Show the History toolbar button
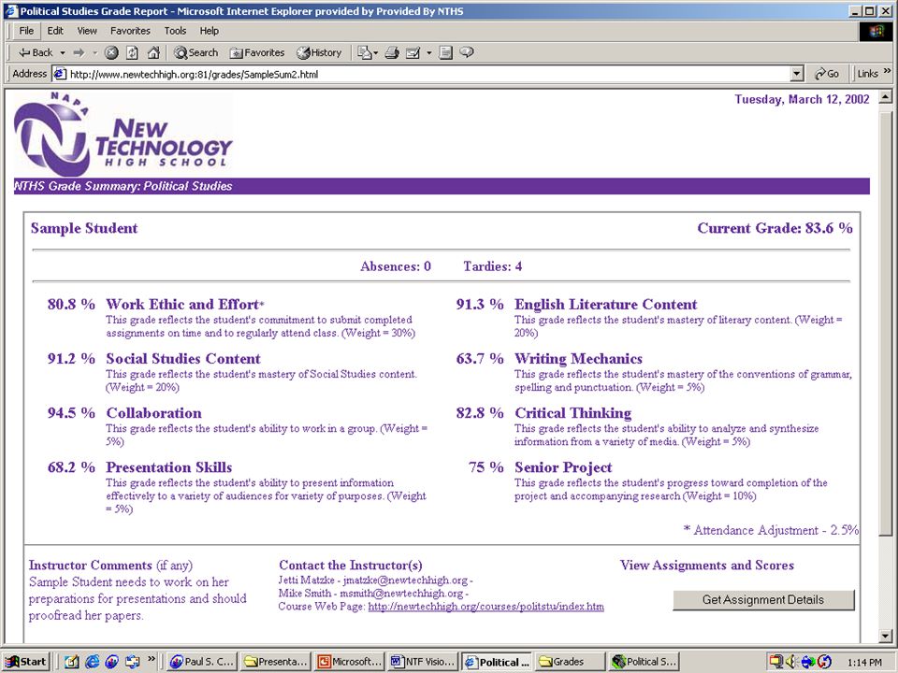898x673 pixels. [x=319, y=52]
